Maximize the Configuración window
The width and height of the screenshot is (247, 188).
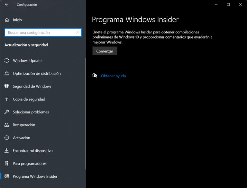click(x=228, y=4)
